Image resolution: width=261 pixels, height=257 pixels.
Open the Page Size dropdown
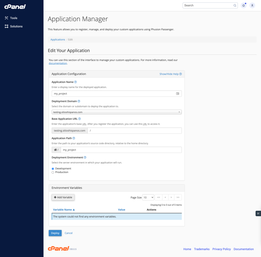tap(148, 198)
